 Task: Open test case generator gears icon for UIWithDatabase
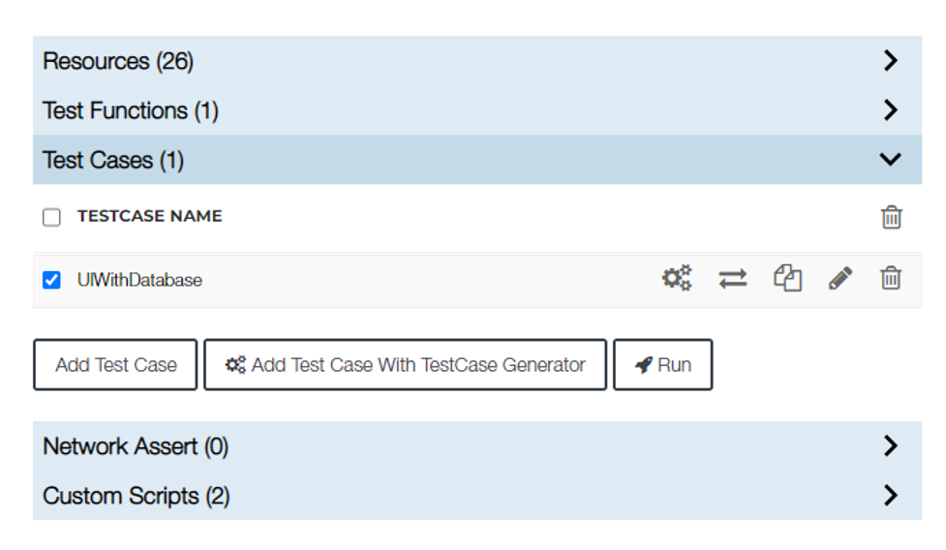point(676,279)
